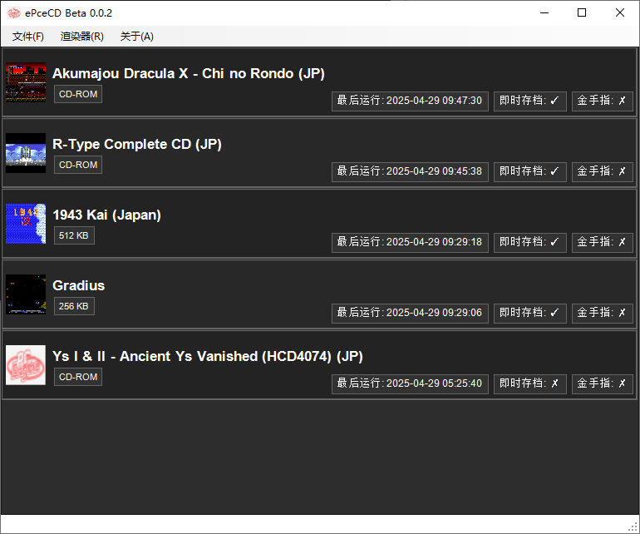640x534 pixels.
Task: Select the Gradius game thumbnail
Action: [26, 294]
